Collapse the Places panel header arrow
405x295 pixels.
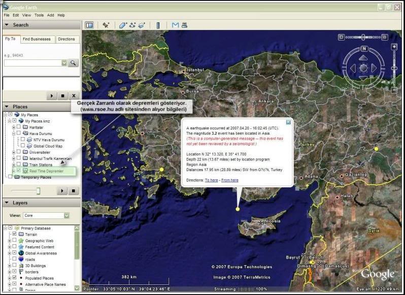coord(7,107)
